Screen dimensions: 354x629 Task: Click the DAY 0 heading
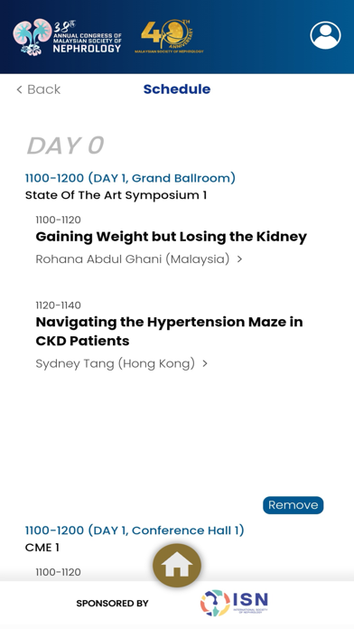coord(65,146)
